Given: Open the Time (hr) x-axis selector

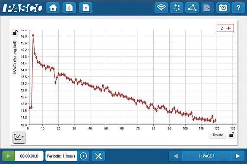Looking at the screenshot, I should coord(218,135).
